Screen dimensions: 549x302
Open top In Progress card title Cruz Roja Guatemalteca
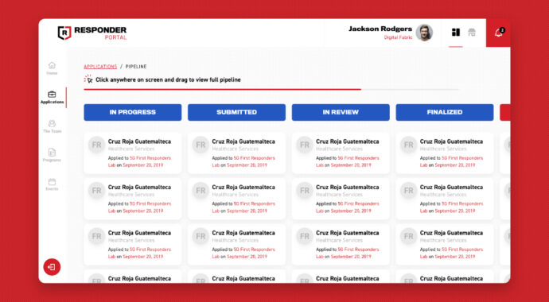(x=139, y=141)
